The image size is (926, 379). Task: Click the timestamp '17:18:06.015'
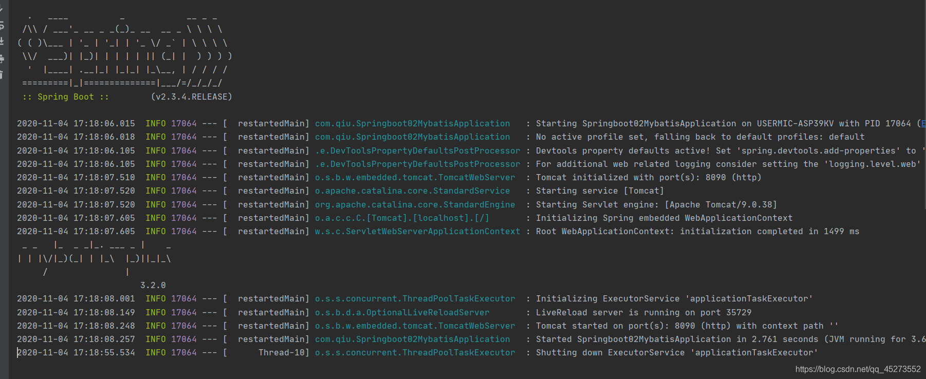pos(104,123)
